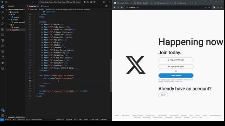Select the body breadcrumb segment
This screenshot has width=225, height=126.
coord(49,9)
